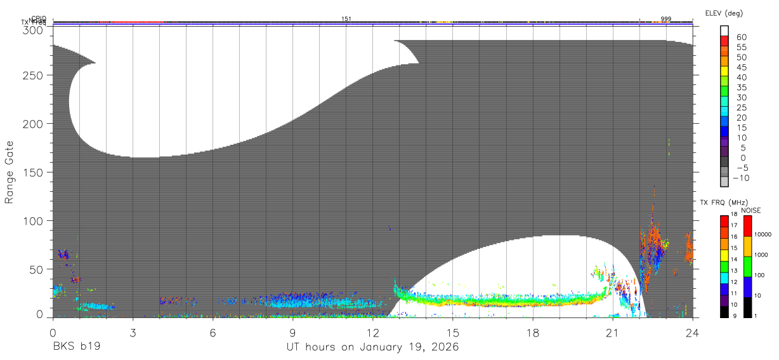Click the 13 label on TX FRQ legend
This screenshot has width=779, height=360.
click(735, 270)
